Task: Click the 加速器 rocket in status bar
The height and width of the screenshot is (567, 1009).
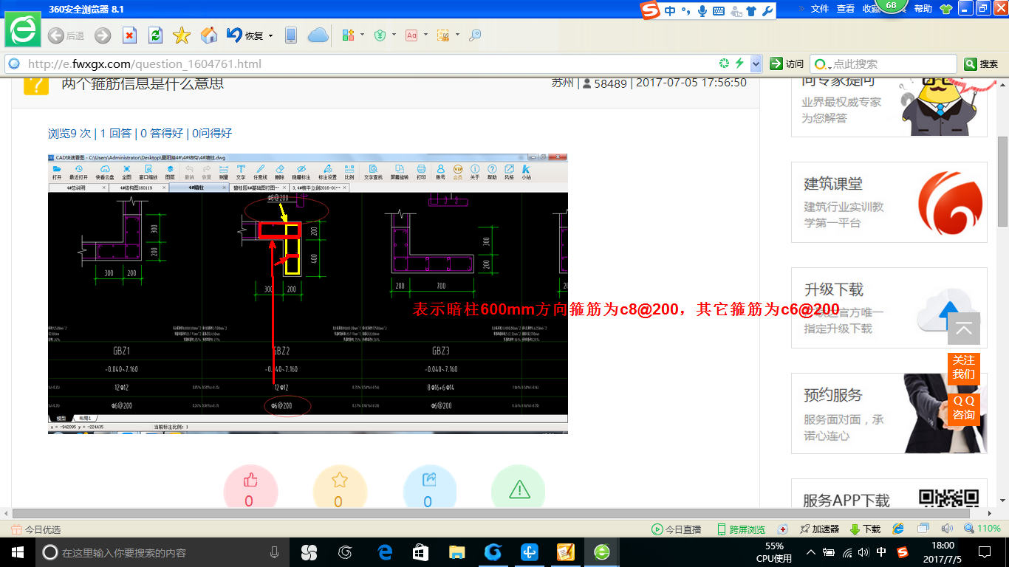Action: point(819,529)
